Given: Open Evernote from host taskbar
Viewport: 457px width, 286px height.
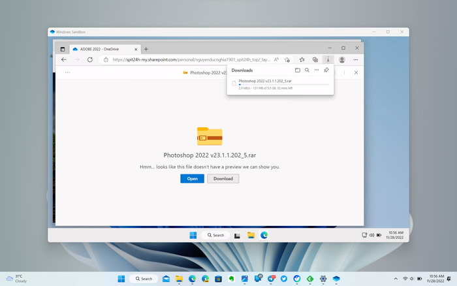Looking at the screenshot, I should coord(231,279).
